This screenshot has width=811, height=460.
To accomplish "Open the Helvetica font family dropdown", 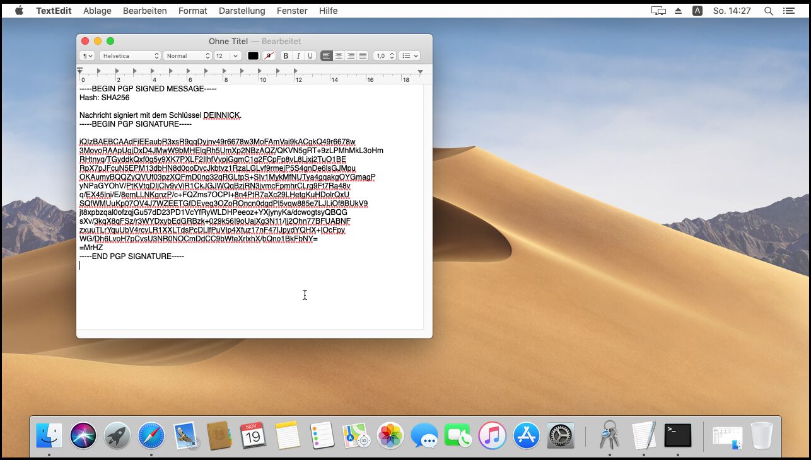I will (131, 56).
